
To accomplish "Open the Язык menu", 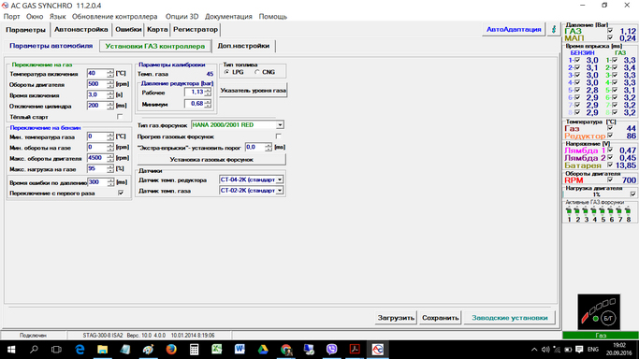I will 57,17.
